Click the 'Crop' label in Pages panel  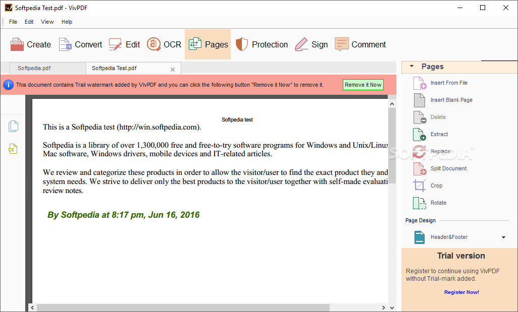point(436,185)
